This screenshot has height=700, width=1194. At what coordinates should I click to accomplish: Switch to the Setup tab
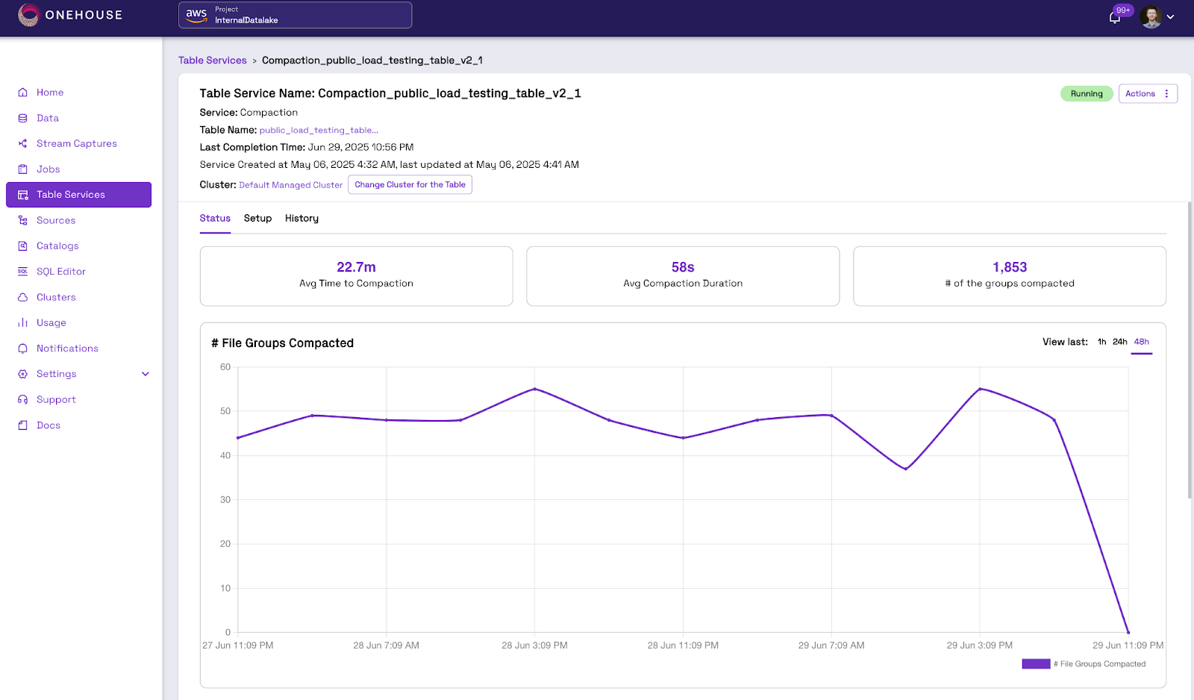coord(257,218)
